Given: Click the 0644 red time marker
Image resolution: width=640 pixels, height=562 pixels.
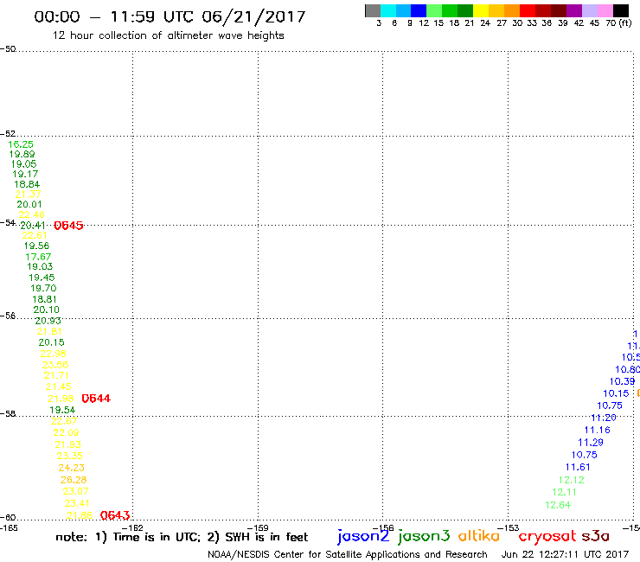Looking at the screenshot, I should point(96,399).
